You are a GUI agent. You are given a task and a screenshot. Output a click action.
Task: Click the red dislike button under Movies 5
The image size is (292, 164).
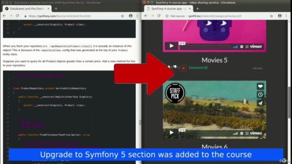183,68
